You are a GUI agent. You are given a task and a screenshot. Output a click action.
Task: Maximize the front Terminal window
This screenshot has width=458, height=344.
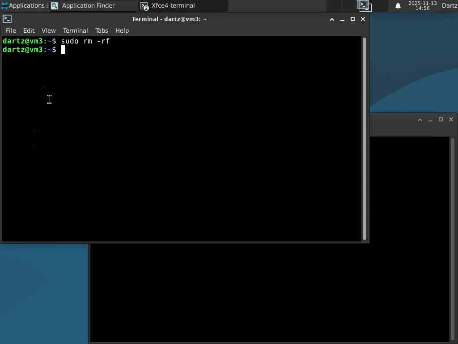click(352, 19)
